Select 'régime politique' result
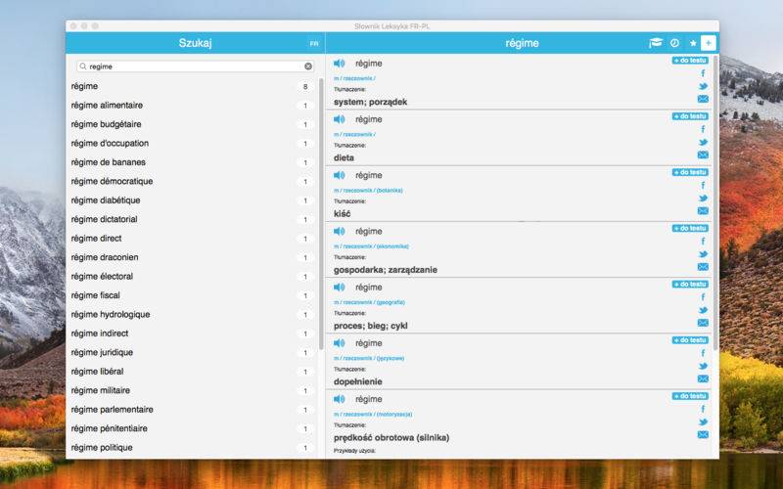783x489 pixels. point(192,448)
